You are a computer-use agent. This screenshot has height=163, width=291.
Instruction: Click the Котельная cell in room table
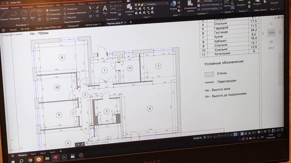pyautogui.click(x=222, y=54)
